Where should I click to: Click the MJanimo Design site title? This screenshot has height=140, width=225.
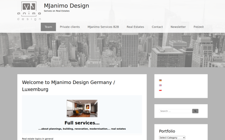coord(66,6)
